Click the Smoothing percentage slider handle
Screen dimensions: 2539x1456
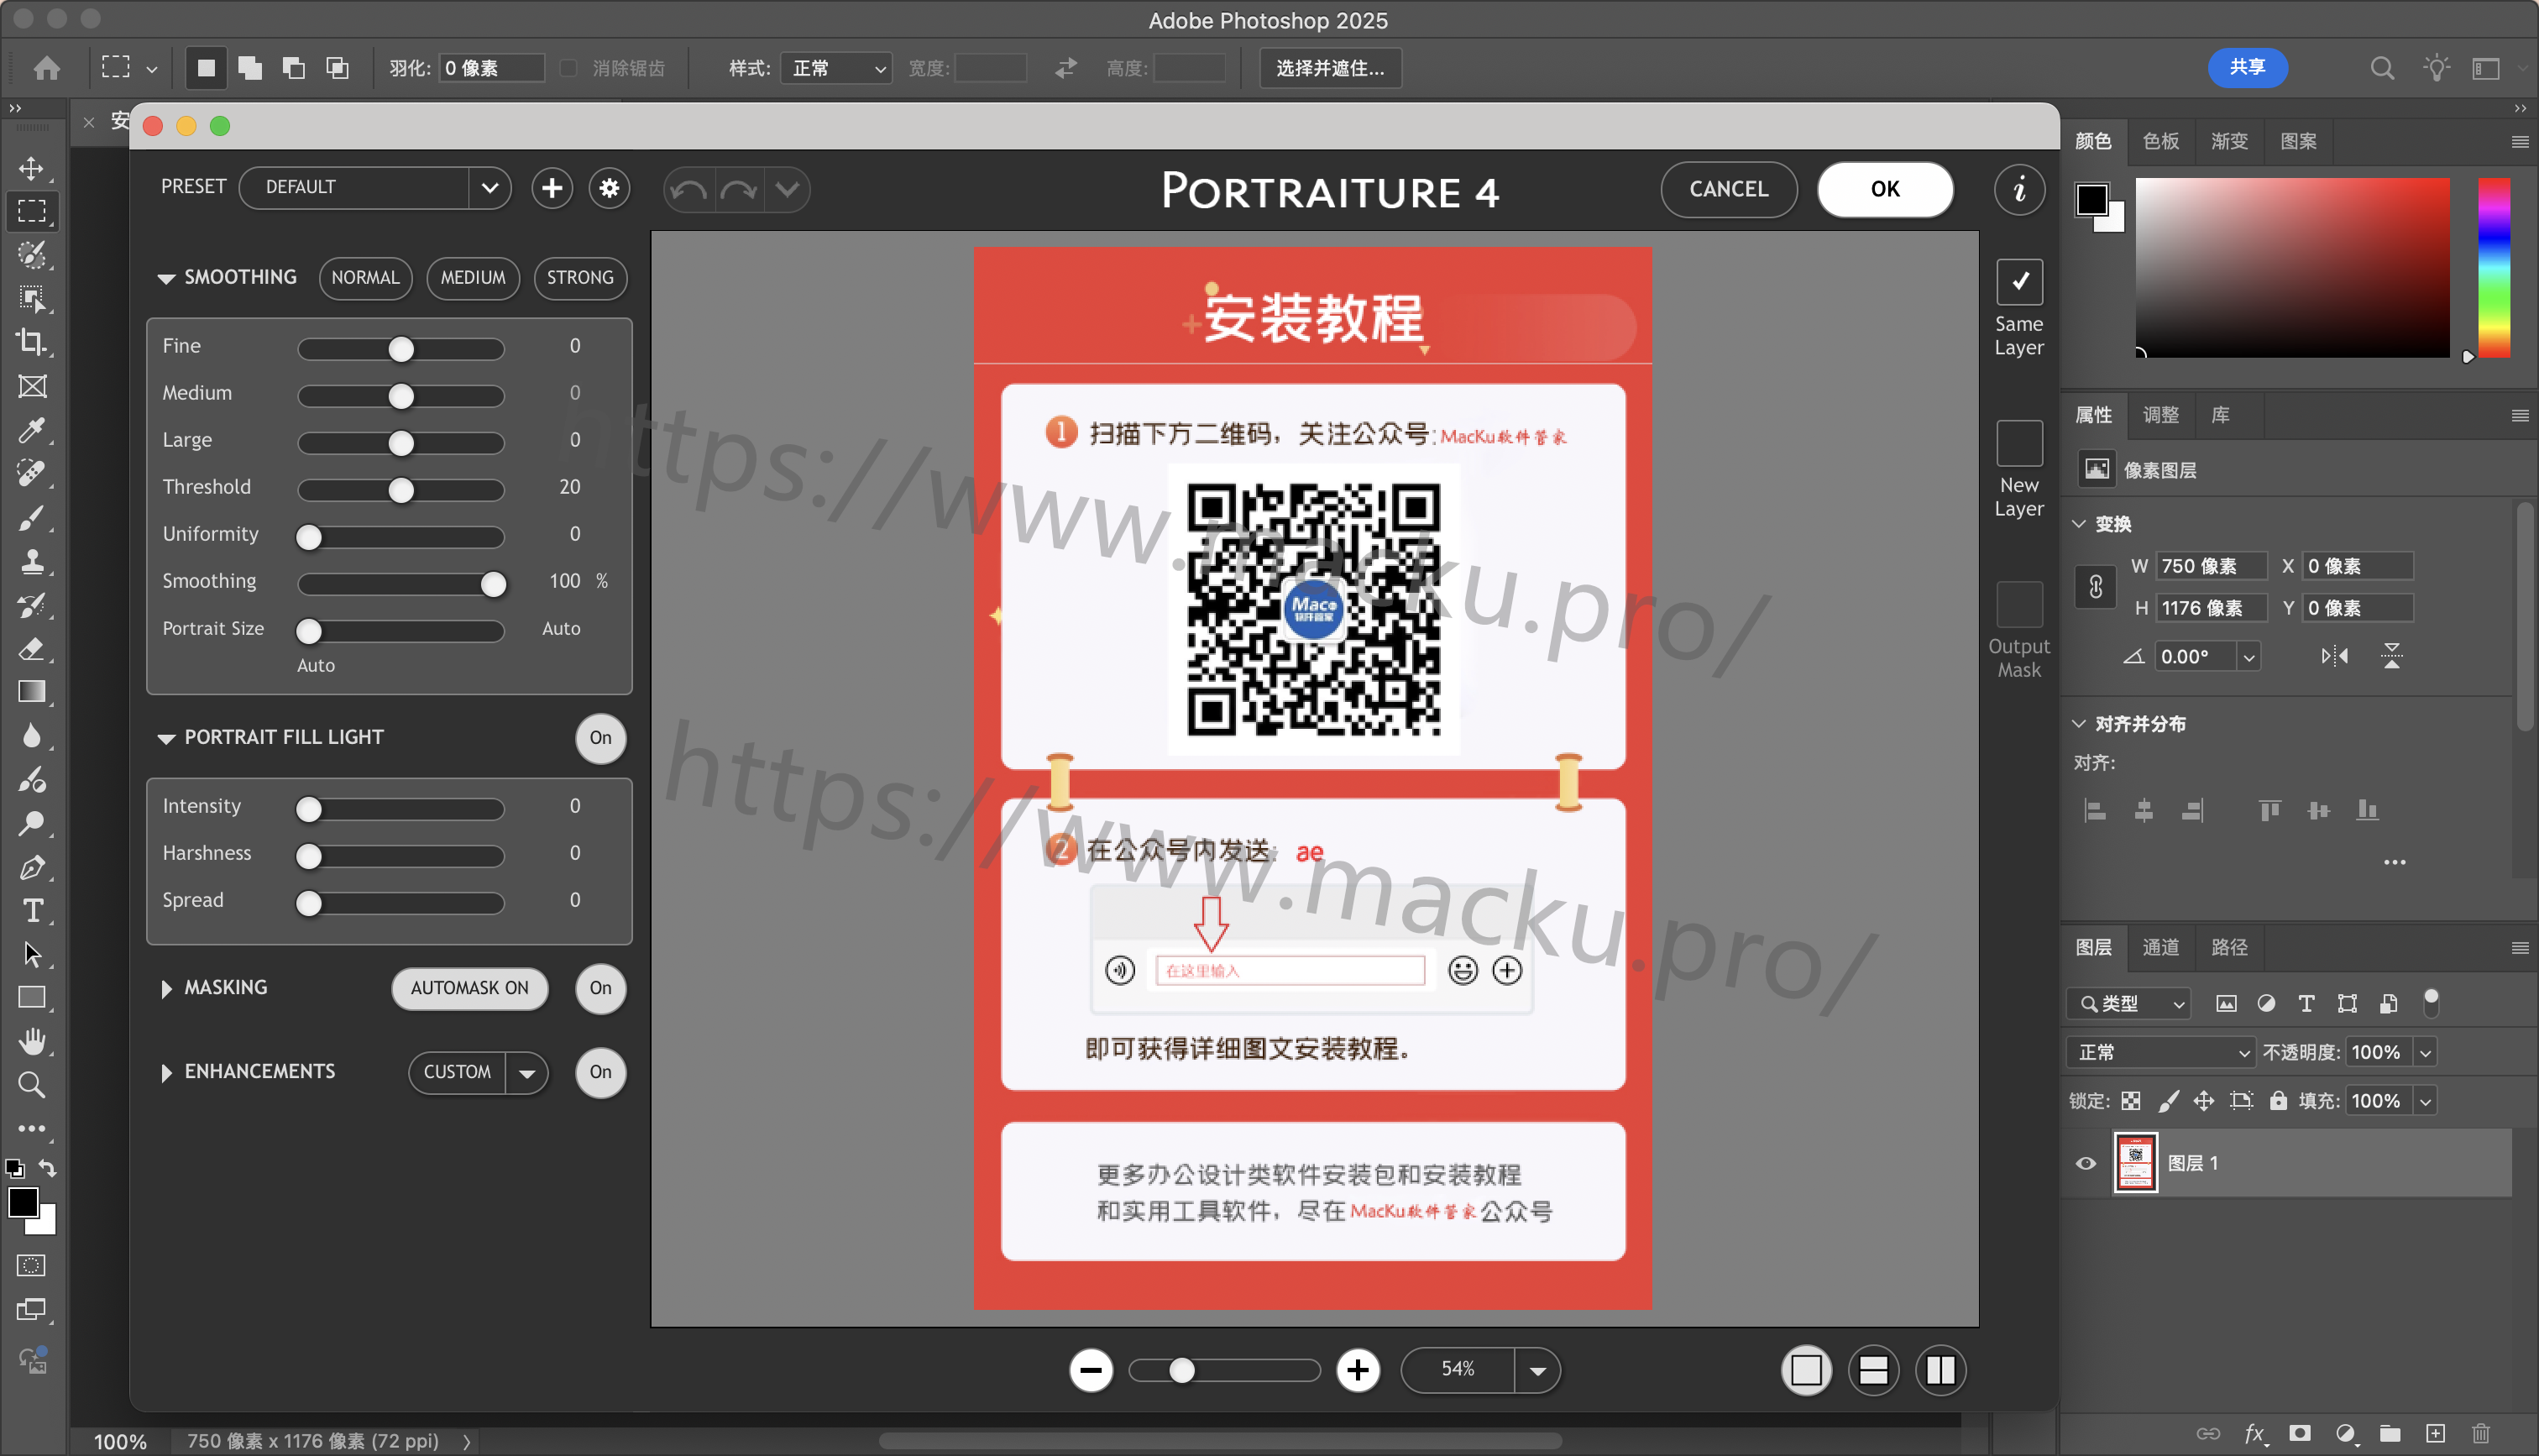tap(493, 584)
